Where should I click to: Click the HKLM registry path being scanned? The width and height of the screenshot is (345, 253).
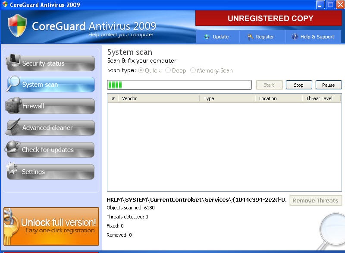tap(197, 200)
